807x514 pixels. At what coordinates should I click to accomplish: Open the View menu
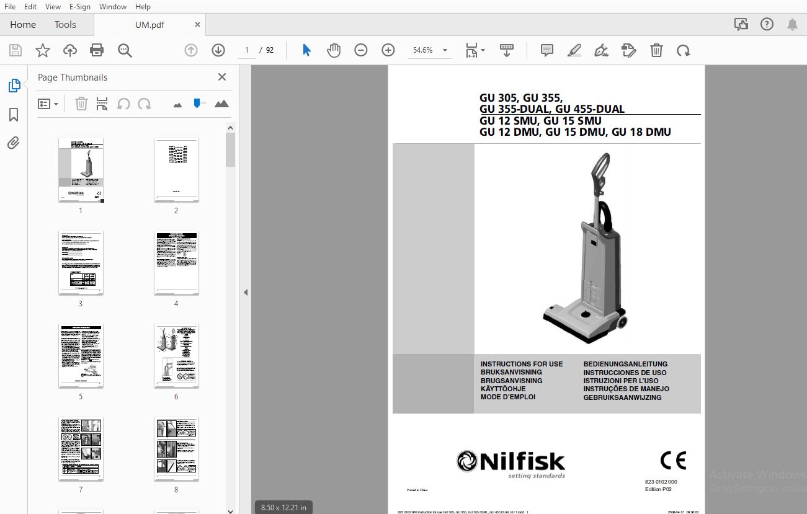pyautogui.click(x=53, y=6)
